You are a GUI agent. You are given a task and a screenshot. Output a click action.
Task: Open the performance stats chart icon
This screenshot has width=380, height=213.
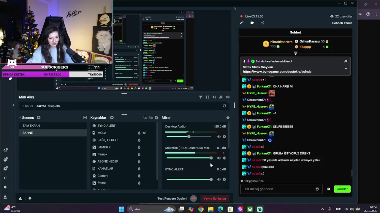20,199
